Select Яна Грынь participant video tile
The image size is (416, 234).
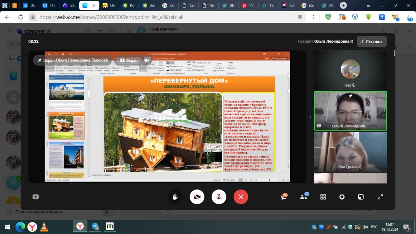[350, 152]
